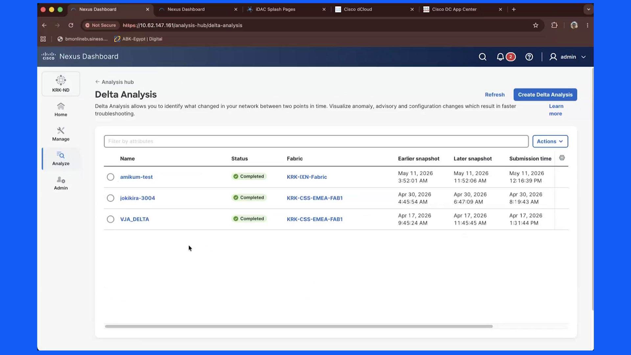Screen dimensions: 631x355
Task: Go back with browser back arrow
Action: (44, 25)
